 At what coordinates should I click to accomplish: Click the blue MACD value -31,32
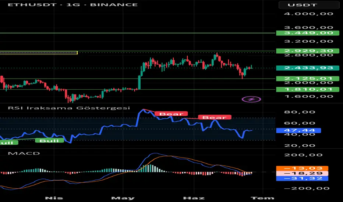(x=302, y=178)
